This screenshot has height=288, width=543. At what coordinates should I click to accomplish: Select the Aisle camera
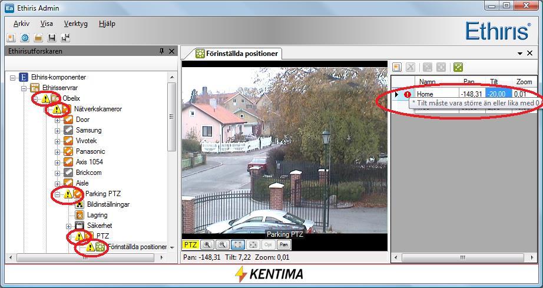82,183
